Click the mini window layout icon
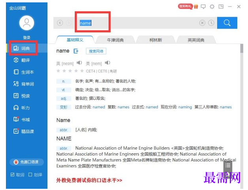 pos(221,6)
